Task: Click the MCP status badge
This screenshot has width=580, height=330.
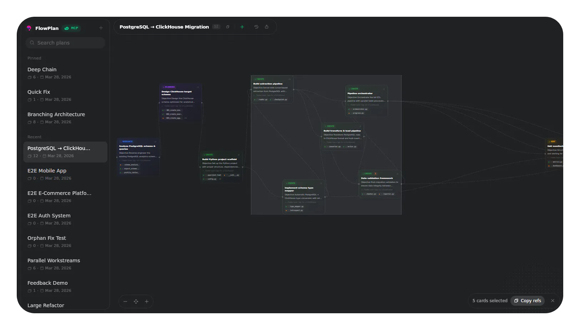Action: [71, 28]
